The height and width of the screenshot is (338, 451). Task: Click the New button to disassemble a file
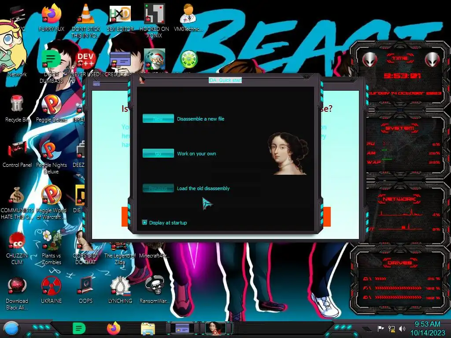(x=158, y=118)
